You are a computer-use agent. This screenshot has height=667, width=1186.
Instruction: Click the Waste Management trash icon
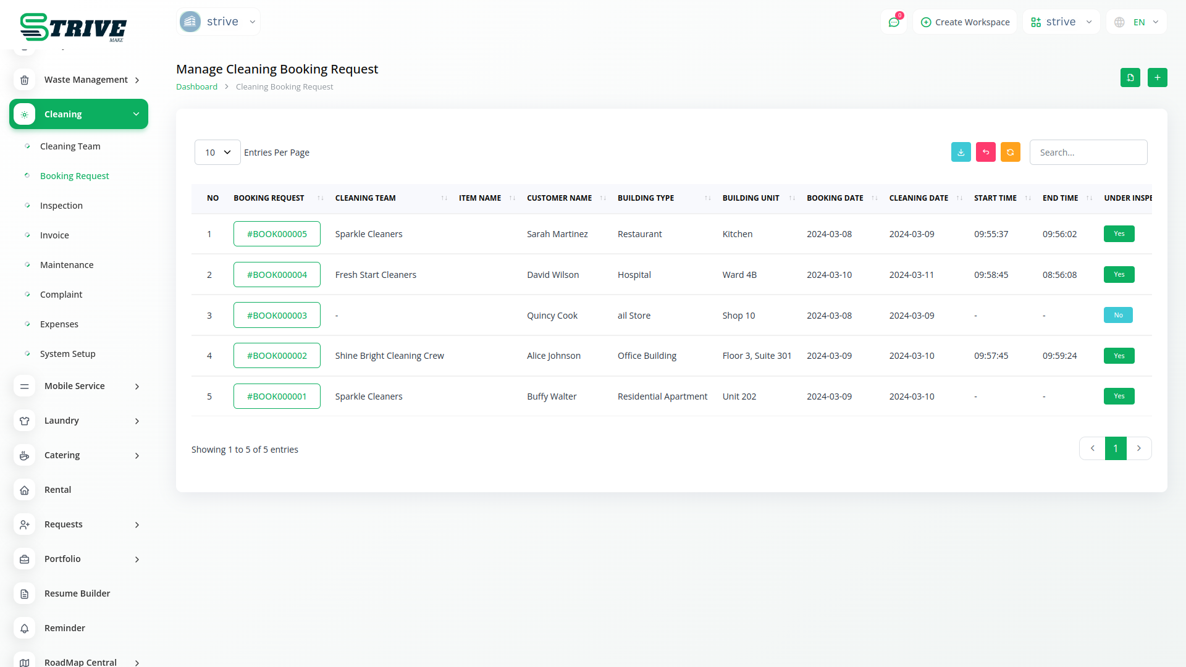(25, 80)
